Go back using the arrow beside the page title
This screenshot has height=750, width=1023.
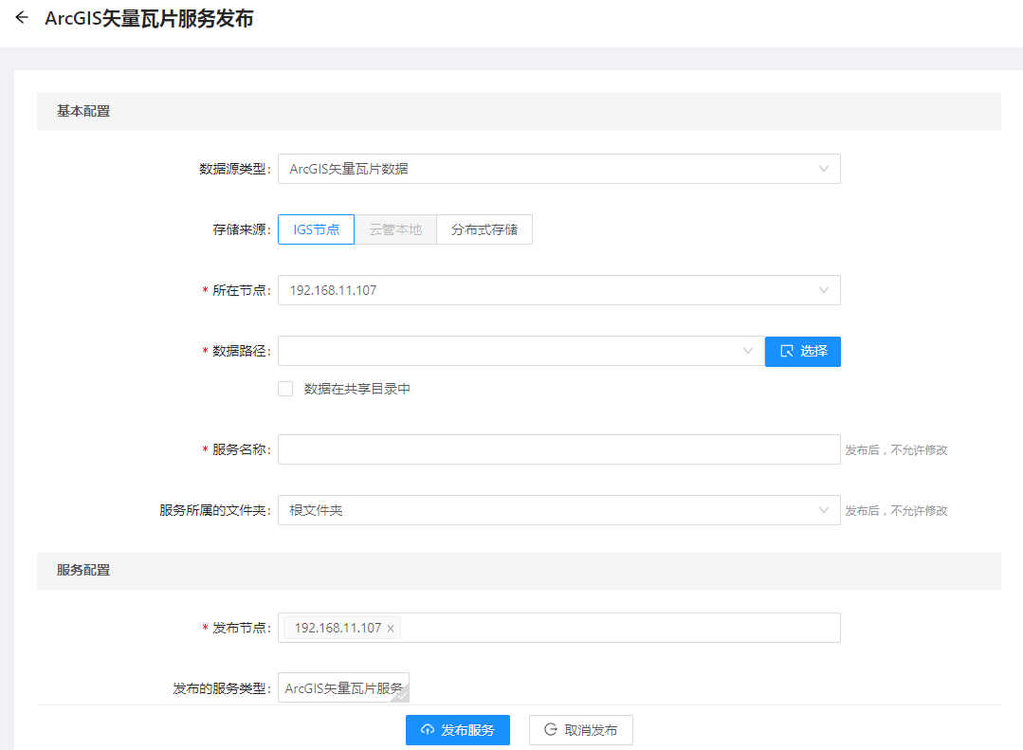click(22, 18)
